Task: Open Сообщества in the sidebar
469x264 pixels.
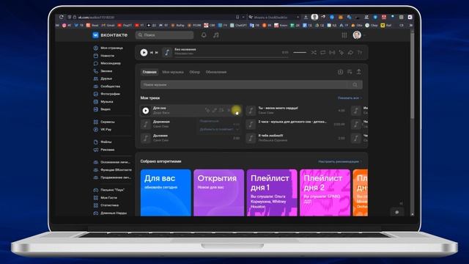Action: coord(107,87)
